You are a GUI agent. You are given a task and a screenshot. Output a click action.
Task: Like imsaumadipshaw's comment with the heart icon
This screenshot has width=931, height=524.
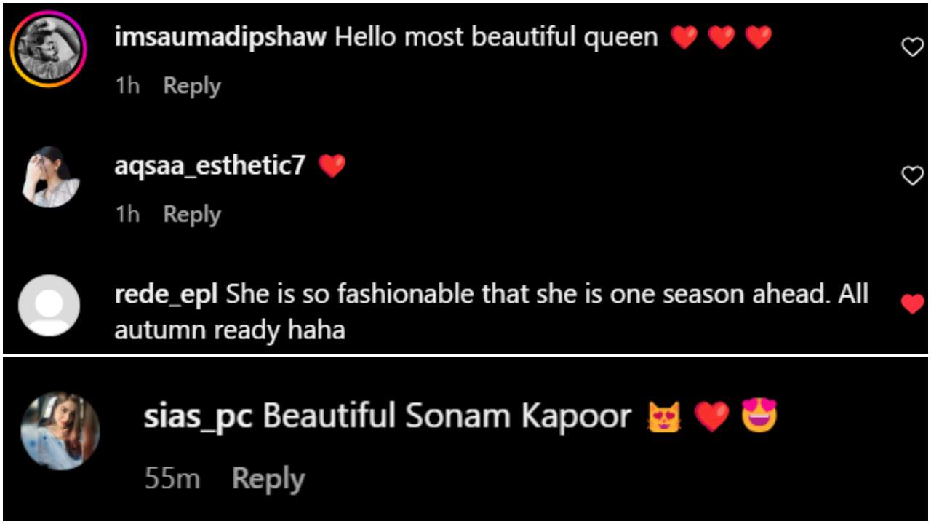pyautogui.click(x=912, y=47)
